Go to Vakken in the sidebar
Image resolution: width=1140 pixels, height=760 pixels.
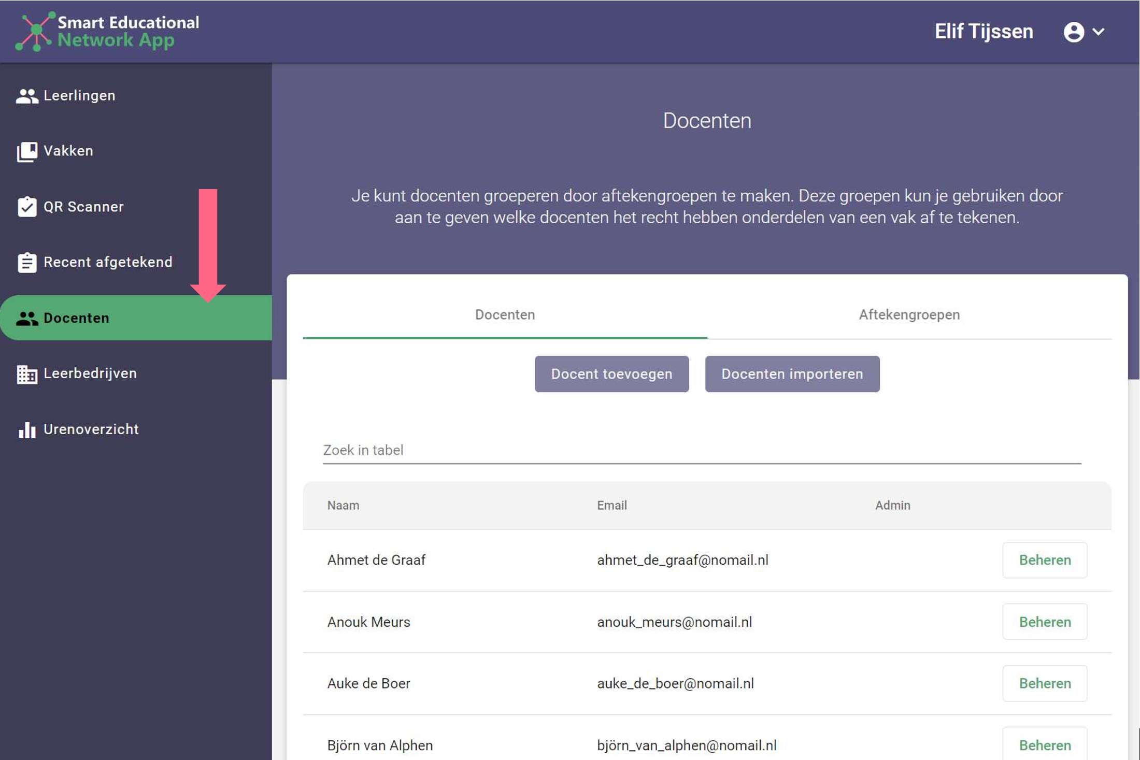point(136,151)
